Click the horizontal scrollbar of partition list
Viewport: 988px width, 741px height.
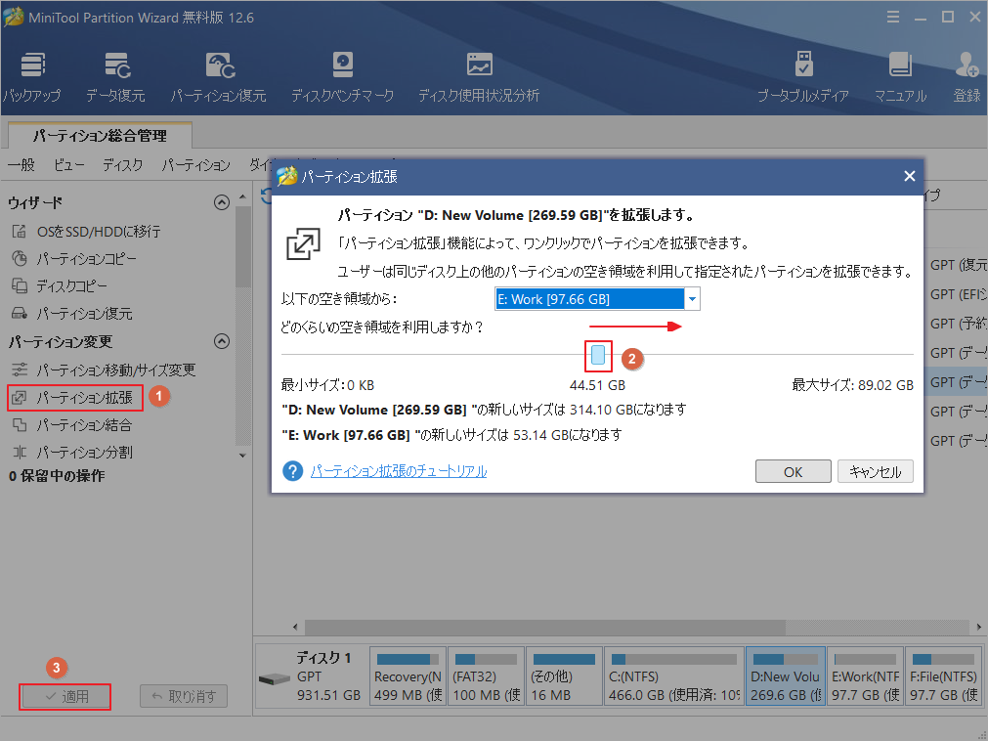tap(545, 627)
